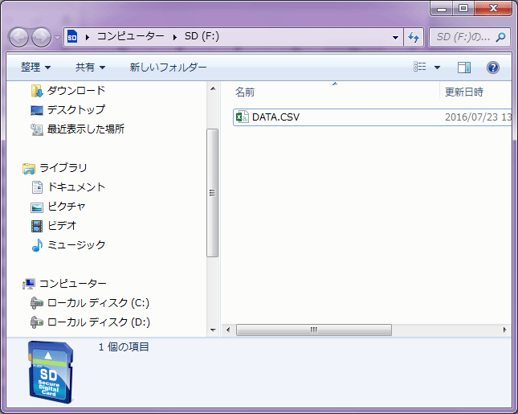Click the refresh button beside address bar
518x414 pixels.
414,37
